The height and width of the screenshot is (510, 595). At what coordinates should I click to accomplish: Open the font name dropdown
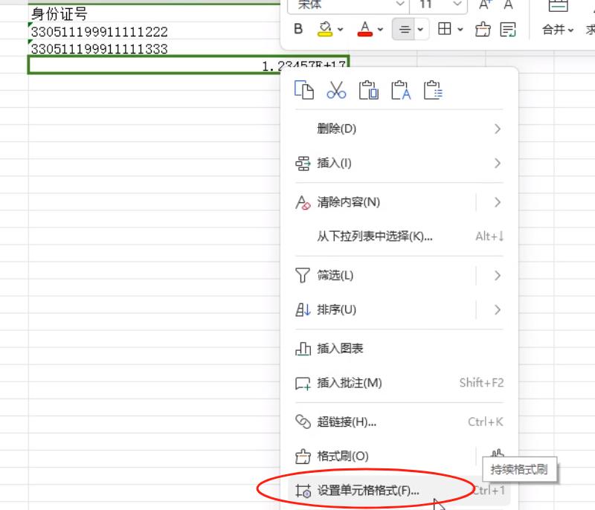pos(399,4)
